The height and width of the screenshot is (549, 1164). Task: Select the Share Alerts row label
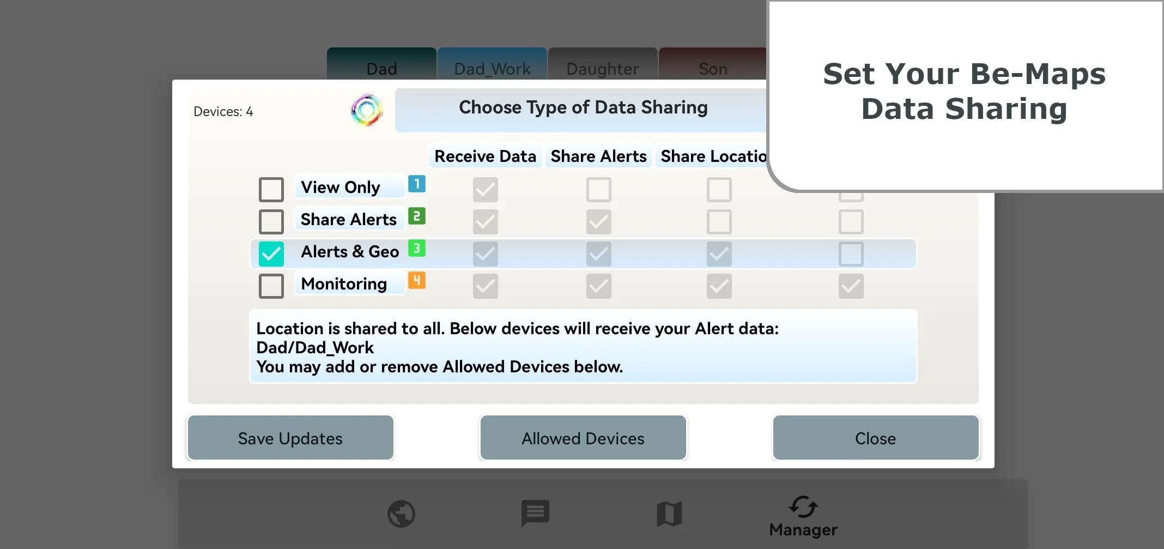(x=349, y=219)
